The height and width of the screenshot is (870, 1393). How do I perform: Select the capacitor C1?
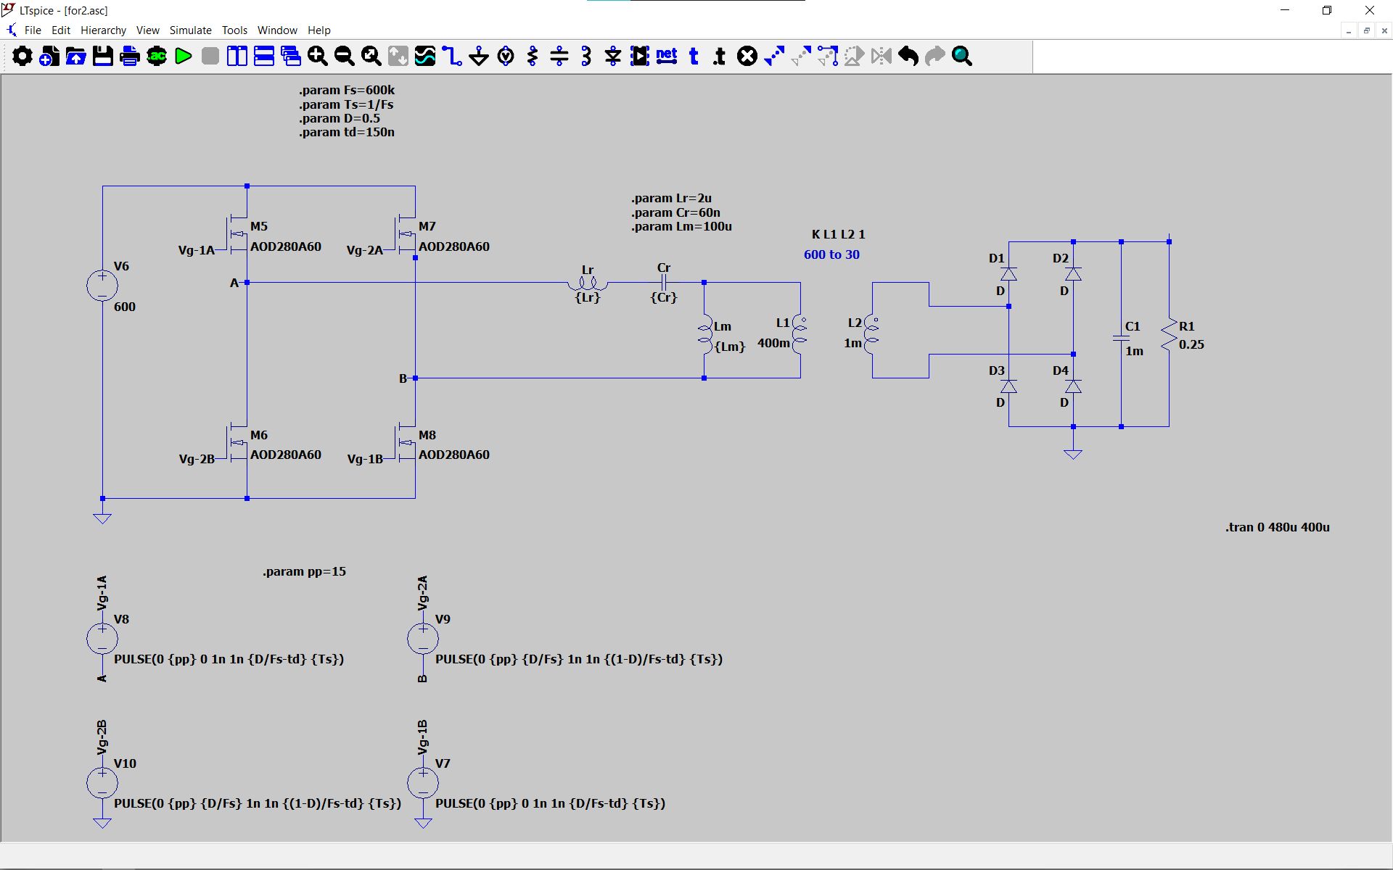pyautogui.click(x=1121, y=338)
